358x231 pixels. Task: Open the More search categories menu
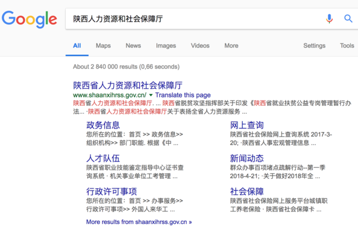(x=232, y=46)
